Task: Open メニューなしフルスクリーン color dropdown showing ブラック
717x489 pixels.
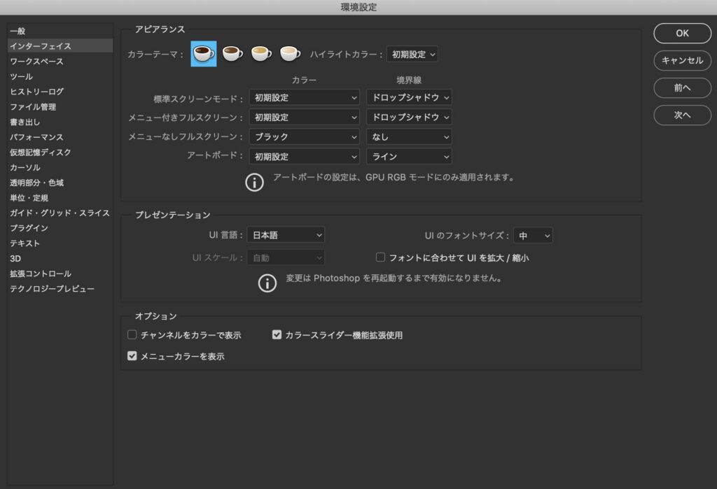Action: click(304, 137)
